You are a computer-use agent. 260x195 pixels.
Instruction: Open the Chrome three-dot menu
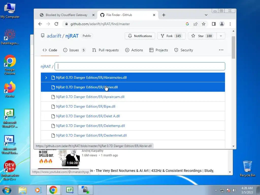point(230,24)
